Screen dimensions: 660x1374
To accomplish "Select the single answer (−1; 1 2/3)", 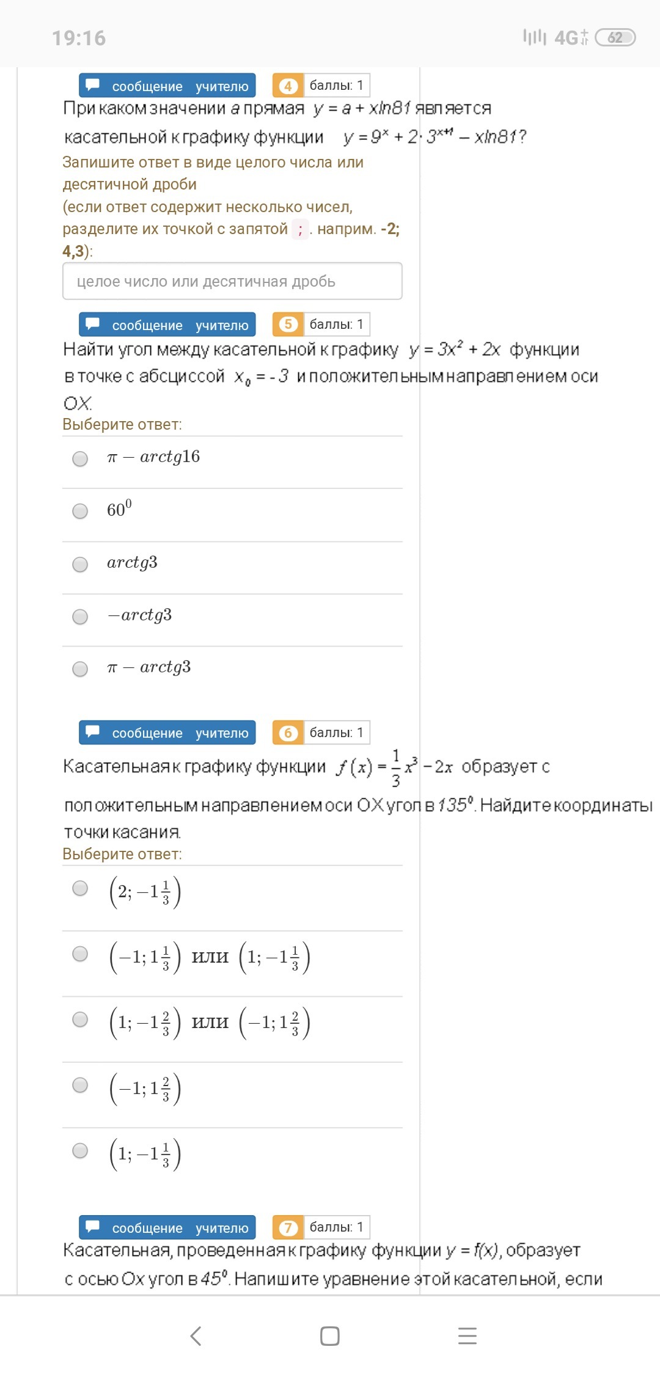I will point(80,1085).
